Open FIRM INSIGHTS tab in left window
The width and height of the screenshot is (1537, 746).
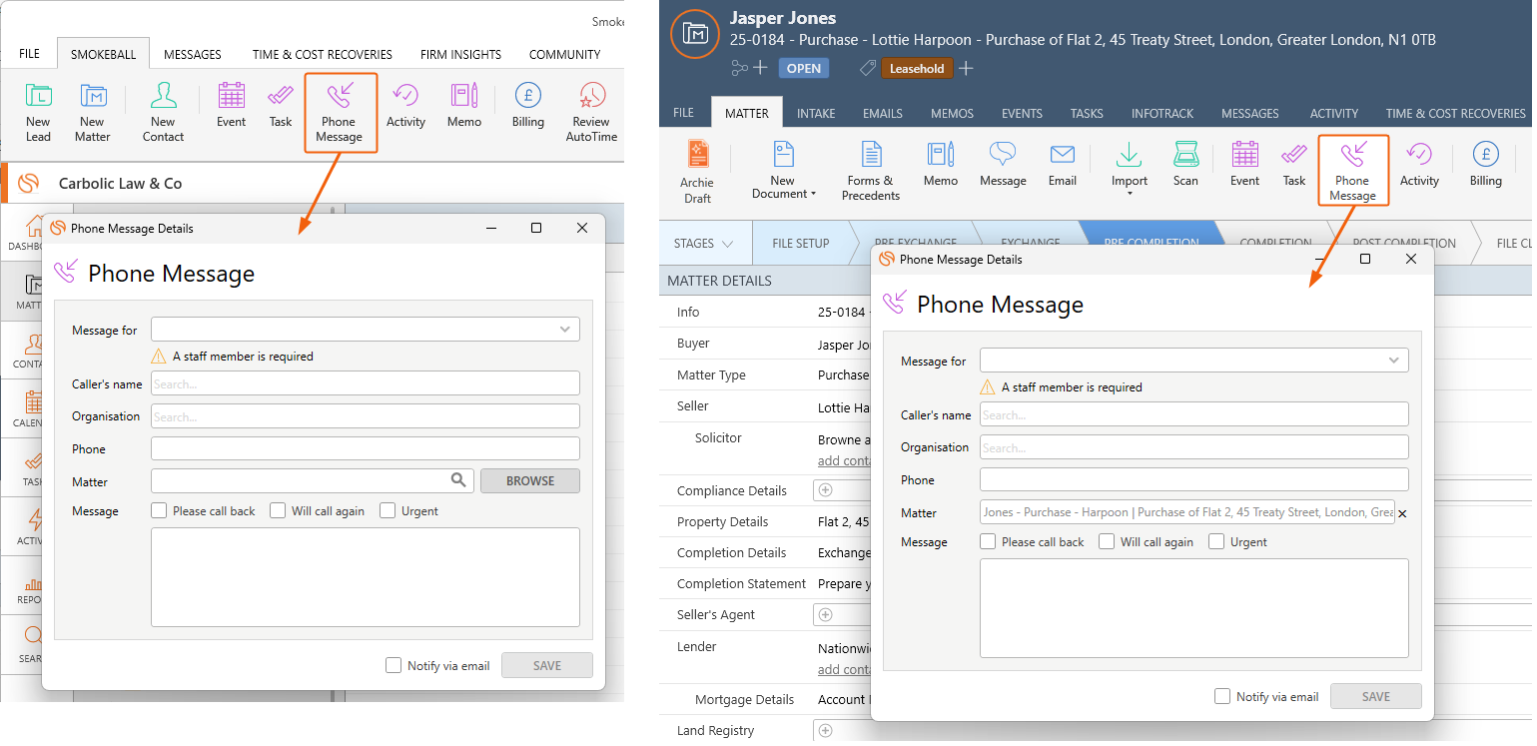(460, 54)
